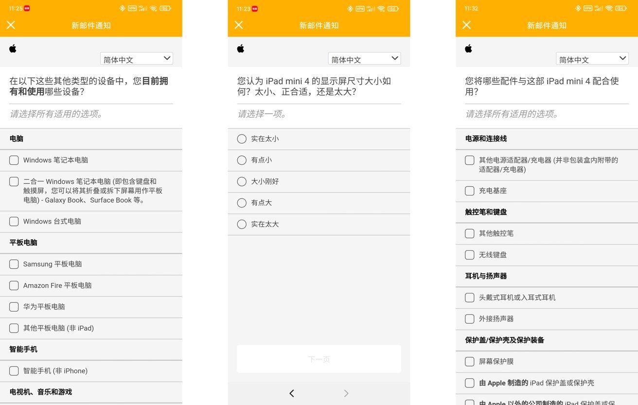638x405 pixels.
Task: Expand the language selector in the middle survey
Action: [x=364, y=59]
